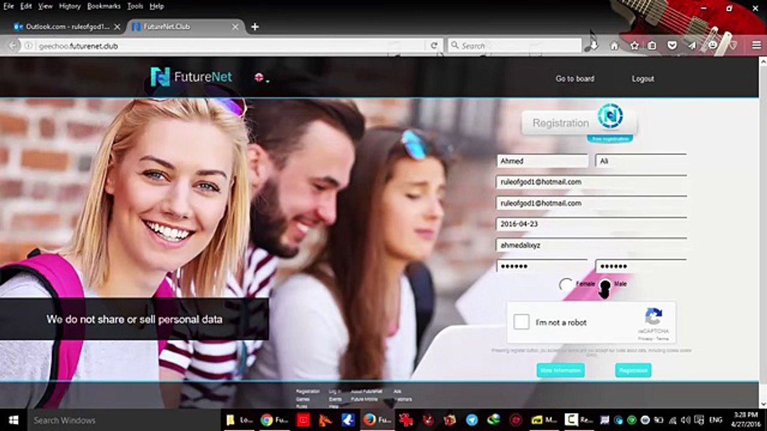Viewport: 767px width, 431px height.
Task: Open the Windows Start menu
Action: click(x=13, y=420)
